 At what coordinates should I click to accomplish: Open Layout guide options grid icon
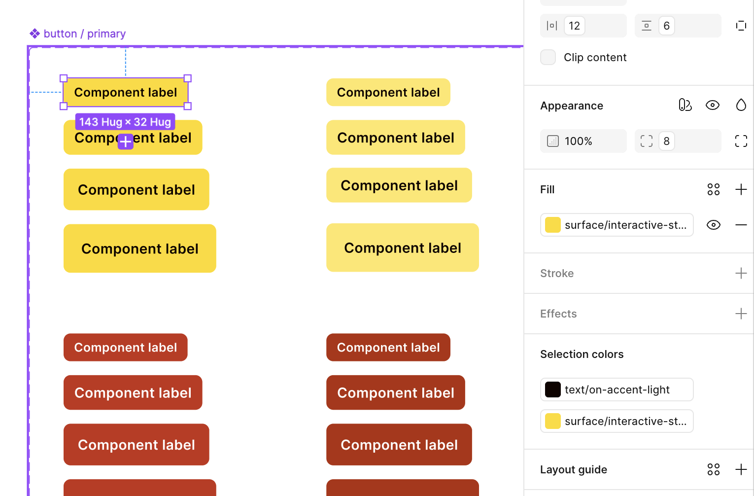point(713,469)
